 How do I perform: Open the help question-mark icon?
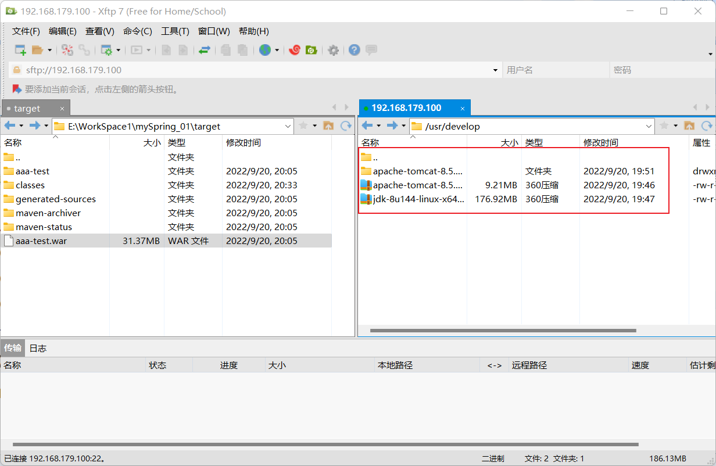(x=354, y=50)
